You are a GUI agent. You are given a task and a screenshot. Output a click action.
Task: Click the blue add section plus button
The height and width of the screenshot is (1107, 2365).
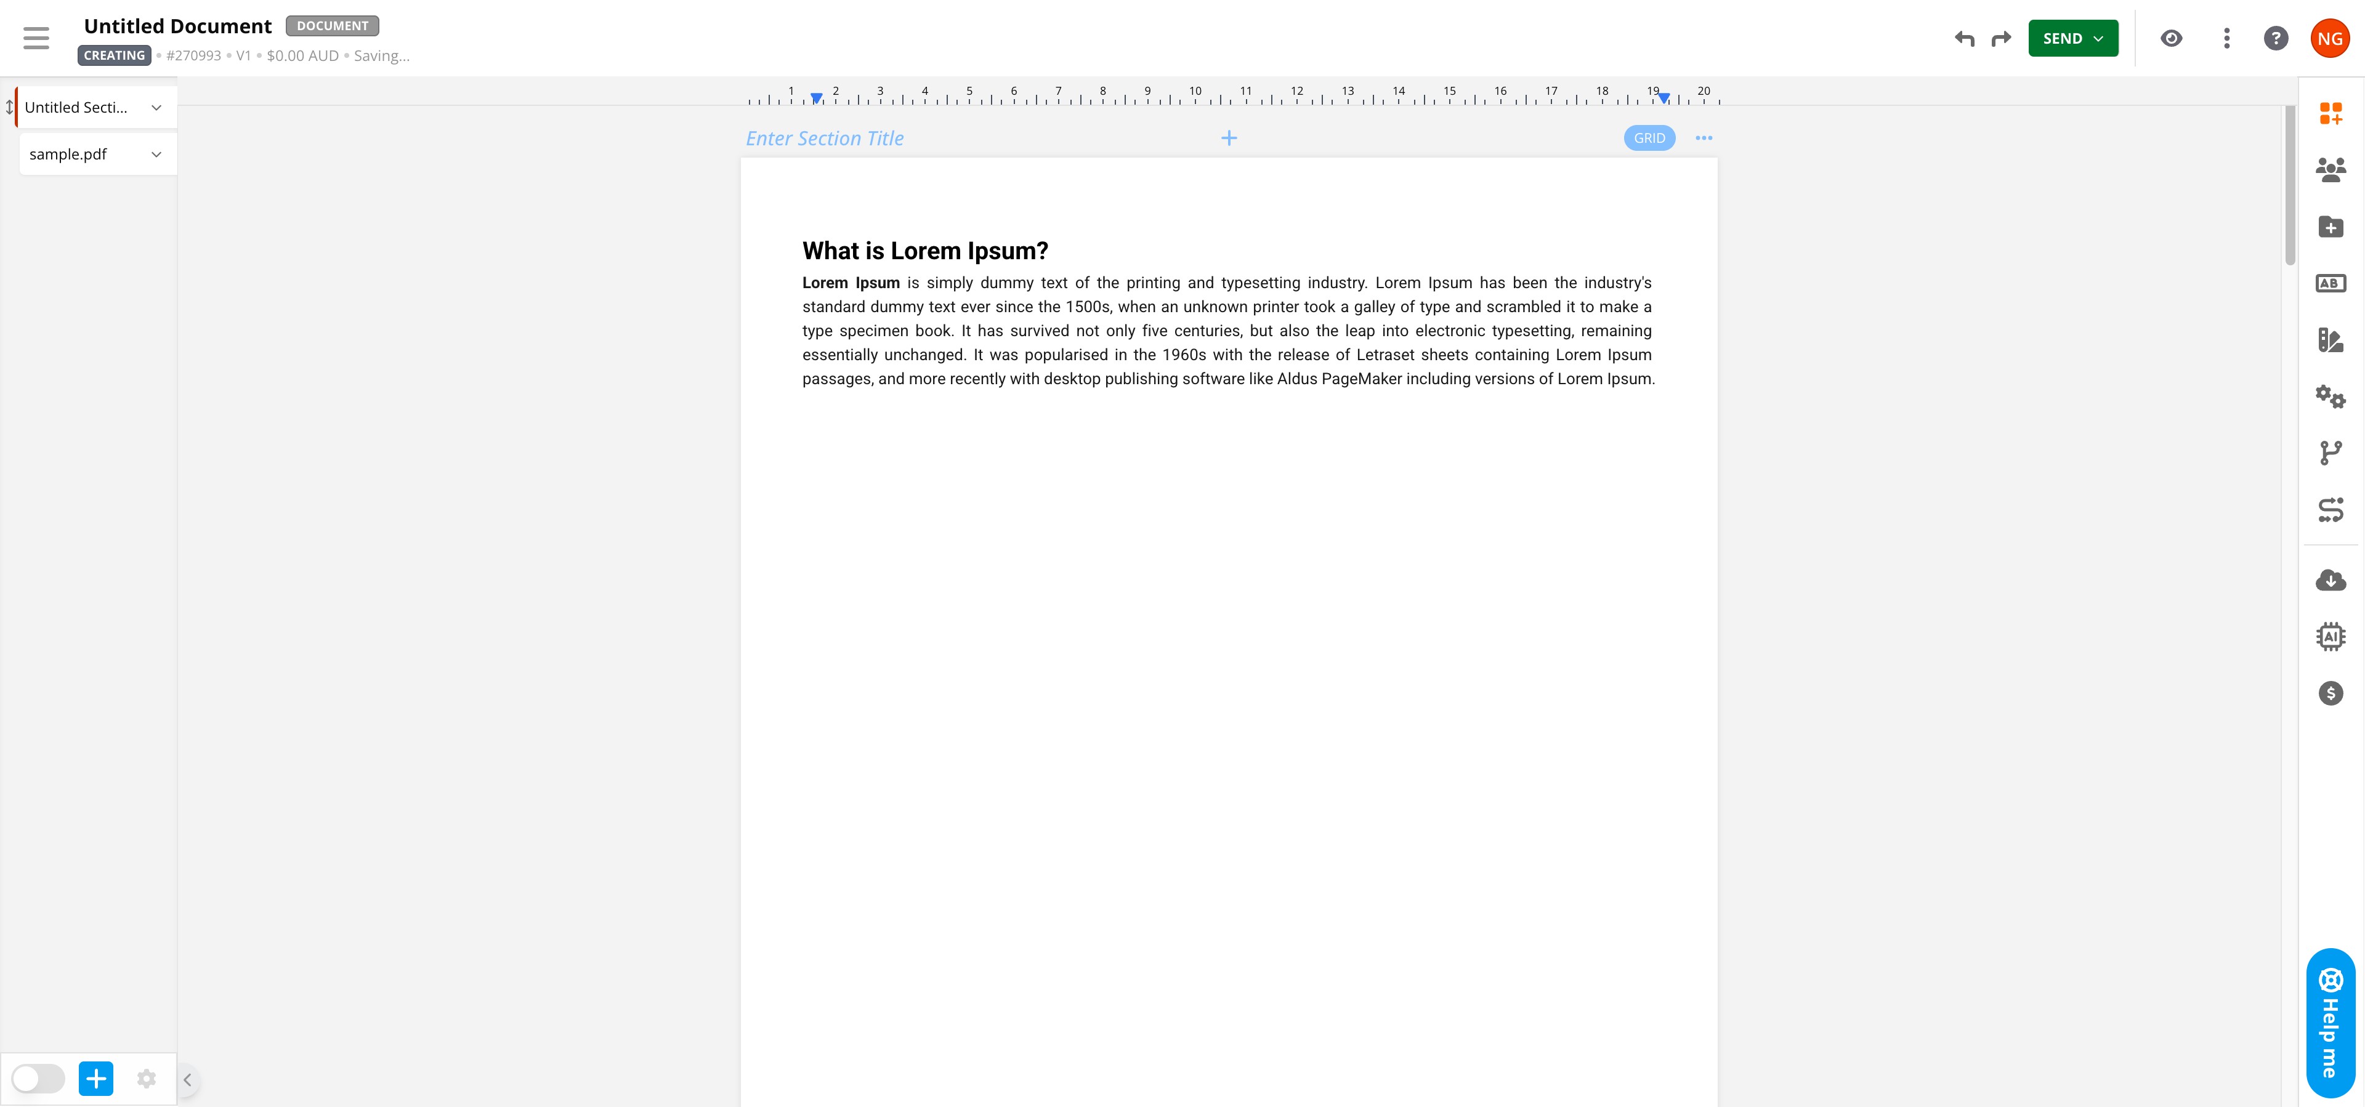[x=95, y=1079]
